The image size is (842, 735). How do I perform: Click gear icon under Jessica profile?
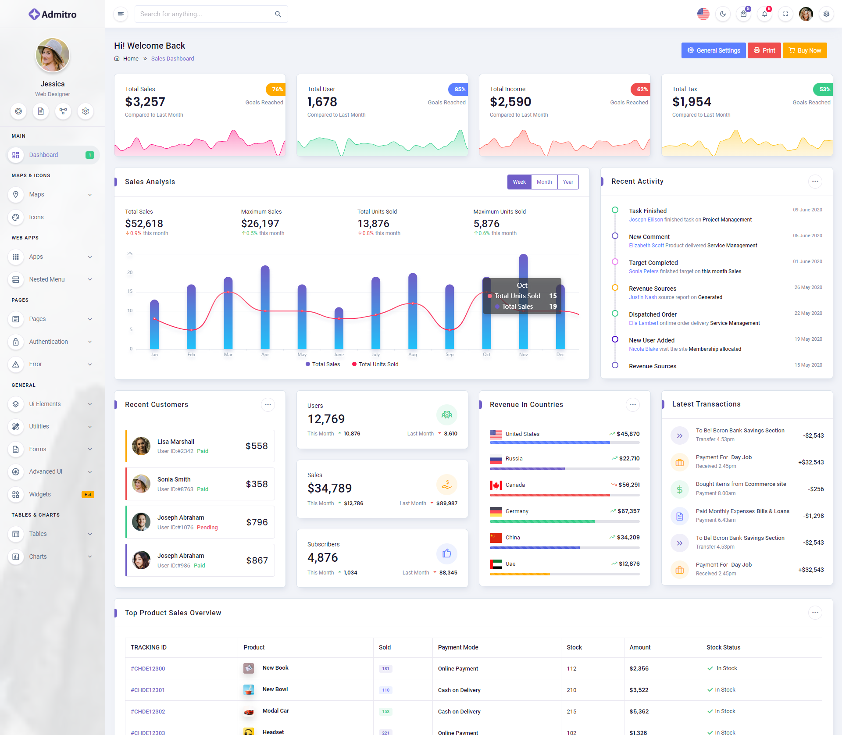pyautogui.click(x=86, y=111)
